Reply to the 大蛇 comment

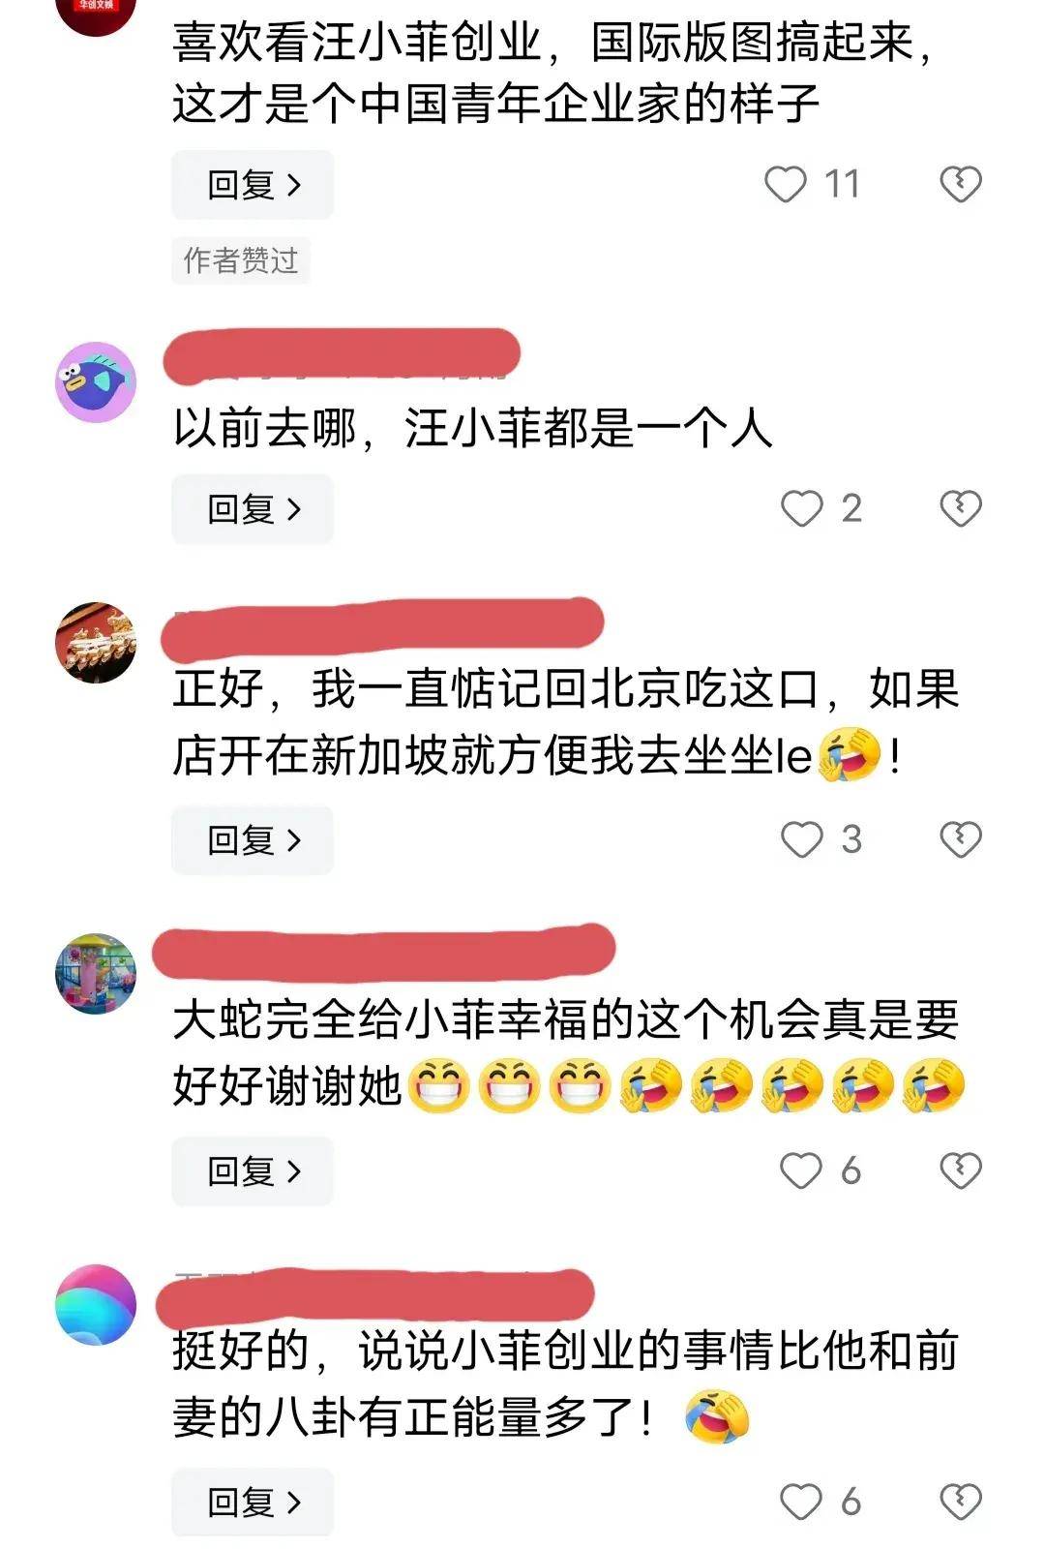(253, 1170)
